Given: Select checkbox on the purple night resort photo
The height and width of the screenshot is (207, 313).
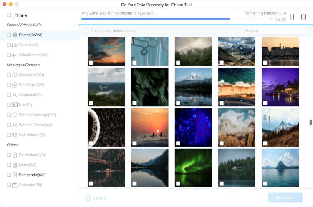Looking at the screenshot, I should coord(265,103).
